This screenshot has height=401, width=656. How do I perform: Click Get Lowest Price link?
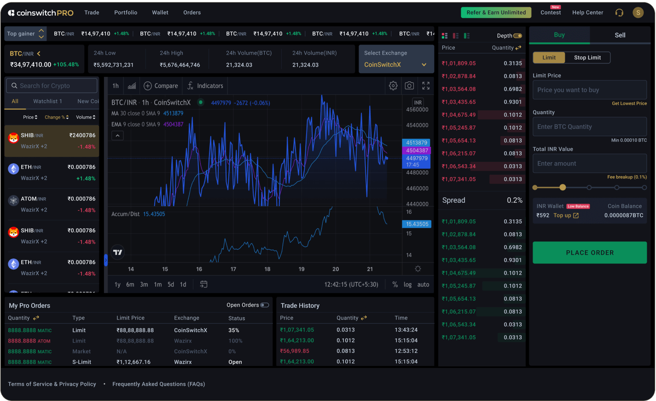coord(629,103)
